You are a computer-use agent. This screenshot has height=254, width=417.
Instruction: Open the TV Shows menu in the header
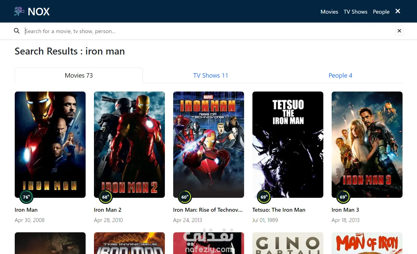[356, 12]
